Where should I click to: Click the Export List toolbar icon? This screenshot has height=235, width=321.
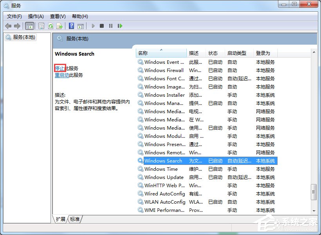[x=60, y=26]
